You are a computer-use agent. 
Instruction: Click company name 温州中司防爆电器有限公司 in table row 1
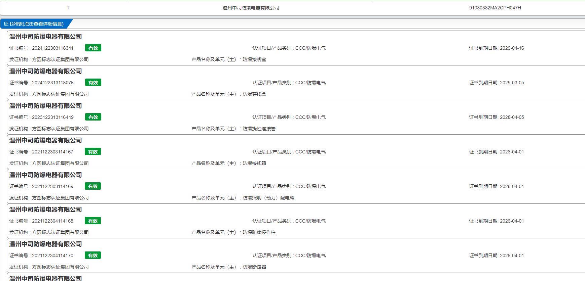[251, 8]
